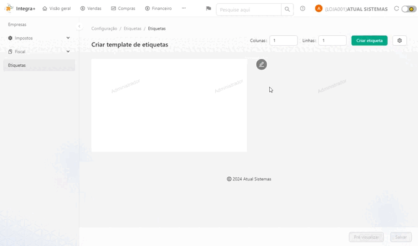Expand the Fiscal chevron

click(68, 51)
